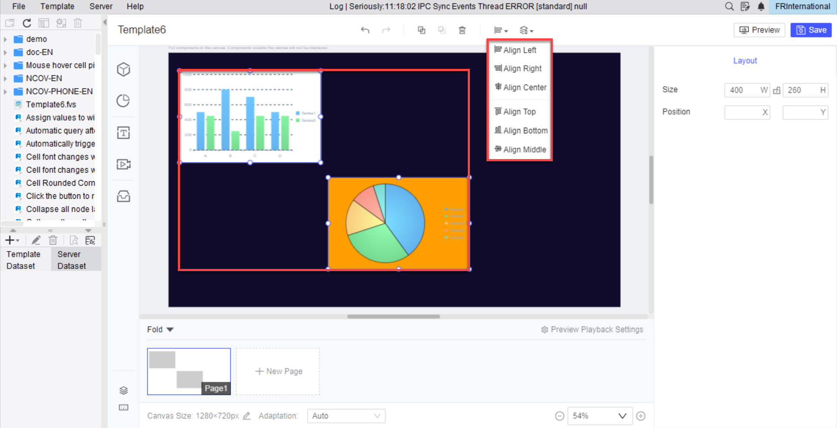837x428 pixels.
Task: Refresh the template file tree
Action: point(27,23)
